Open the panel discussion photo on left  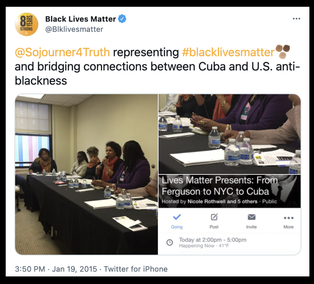[x=87, y=174]
